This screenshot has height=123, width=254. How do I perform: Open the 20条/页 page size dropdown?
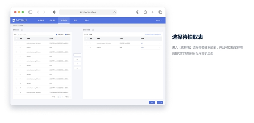(x=67, y=97)
